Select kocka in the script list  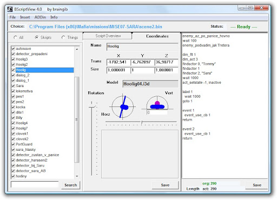21,107
